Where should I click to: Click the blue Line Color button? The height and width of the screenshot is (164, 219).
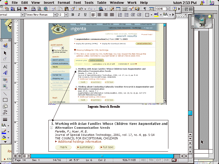point(4,132)
